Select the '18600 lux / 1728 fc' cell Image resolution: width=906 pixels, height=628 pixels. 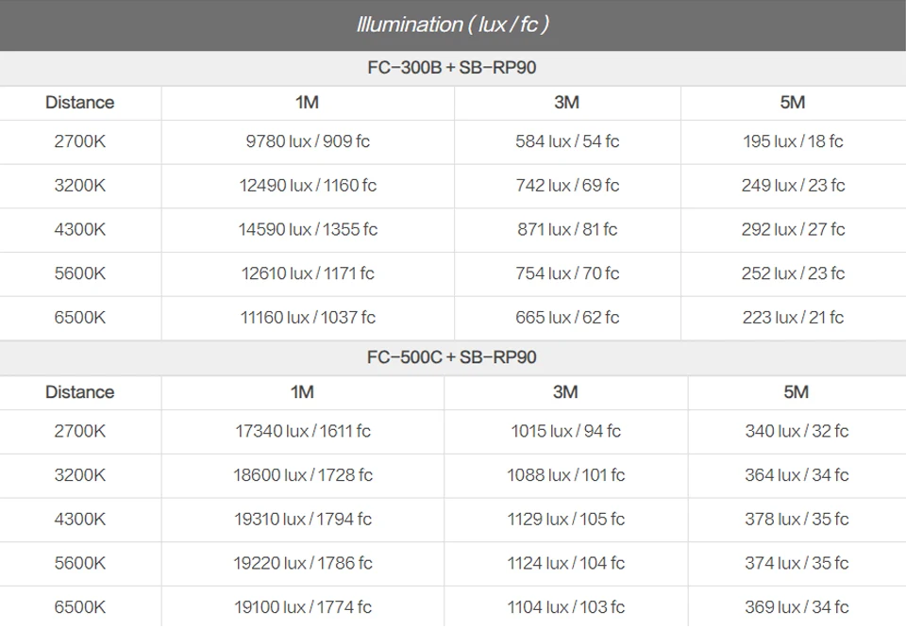[x=303, y=475]
